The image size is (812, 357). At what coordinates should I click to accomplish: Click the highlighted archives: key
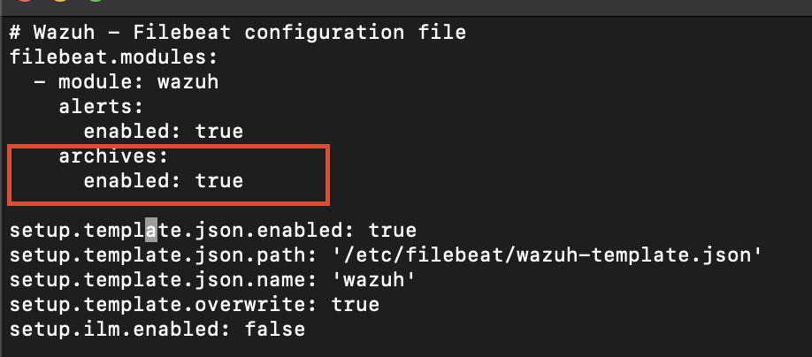point(113,156)
